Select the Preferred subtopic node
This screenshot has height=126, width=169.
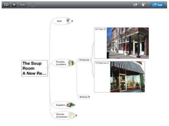(x=84, y=60)
